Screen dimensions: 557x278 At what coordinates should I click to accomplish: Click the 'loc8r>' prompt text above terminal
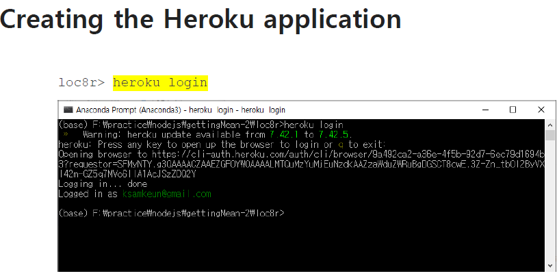tap(81, 83)
